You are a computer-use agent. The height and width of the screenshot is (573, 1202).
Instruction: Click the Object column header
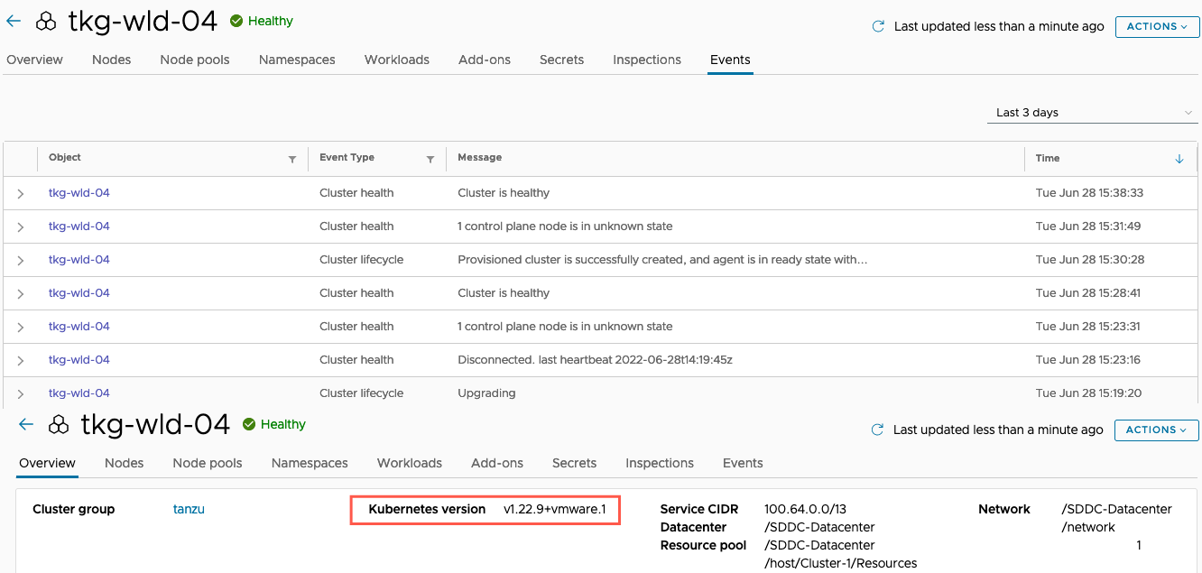65,157
